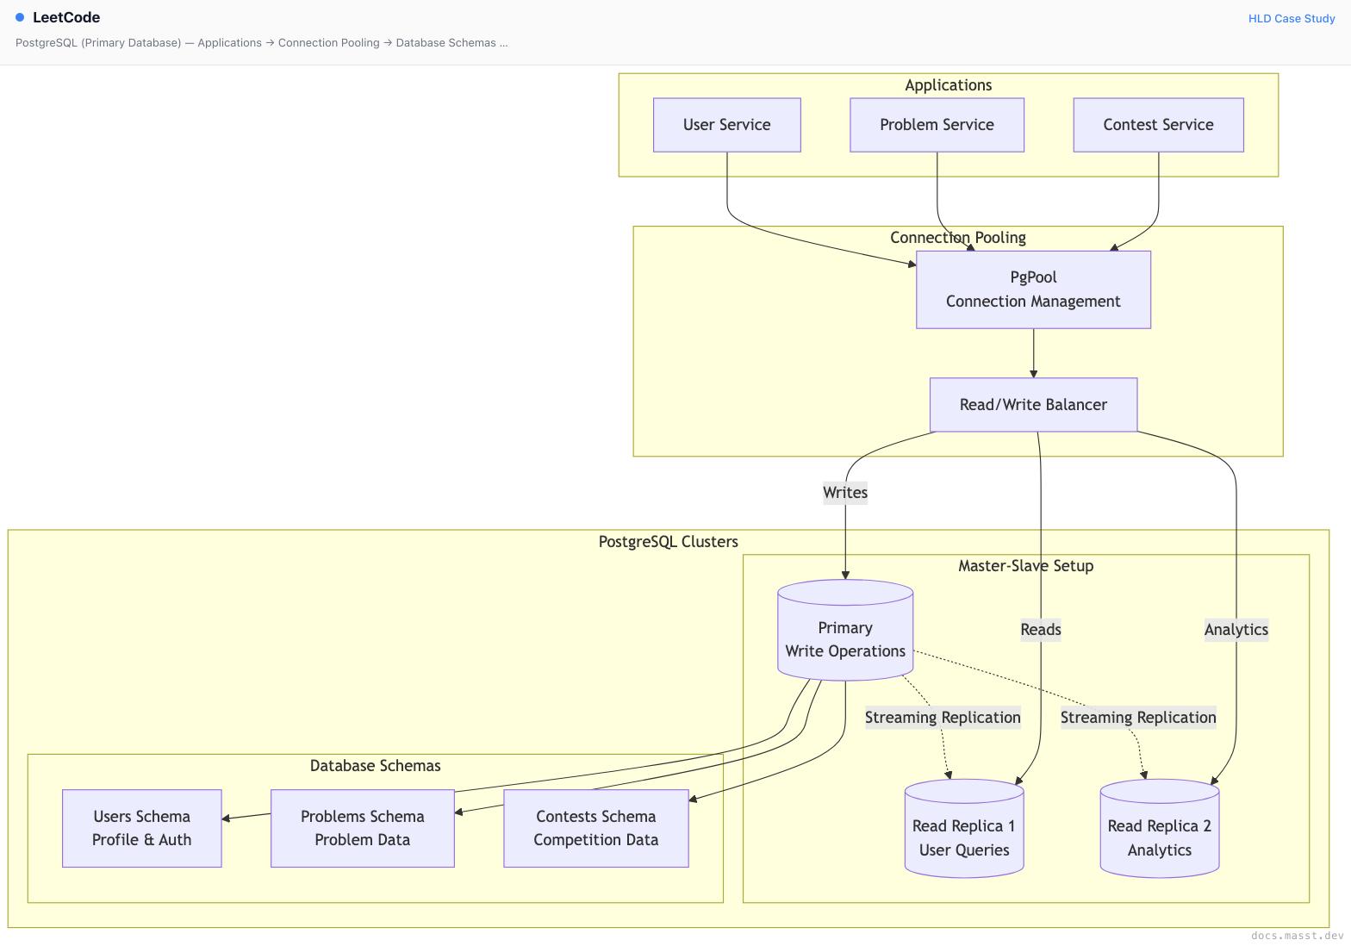The height and width of the screenshot is (946, 1351).
Task: Click the Primary Write Operations database cylinder
Action: coord(845,631)
